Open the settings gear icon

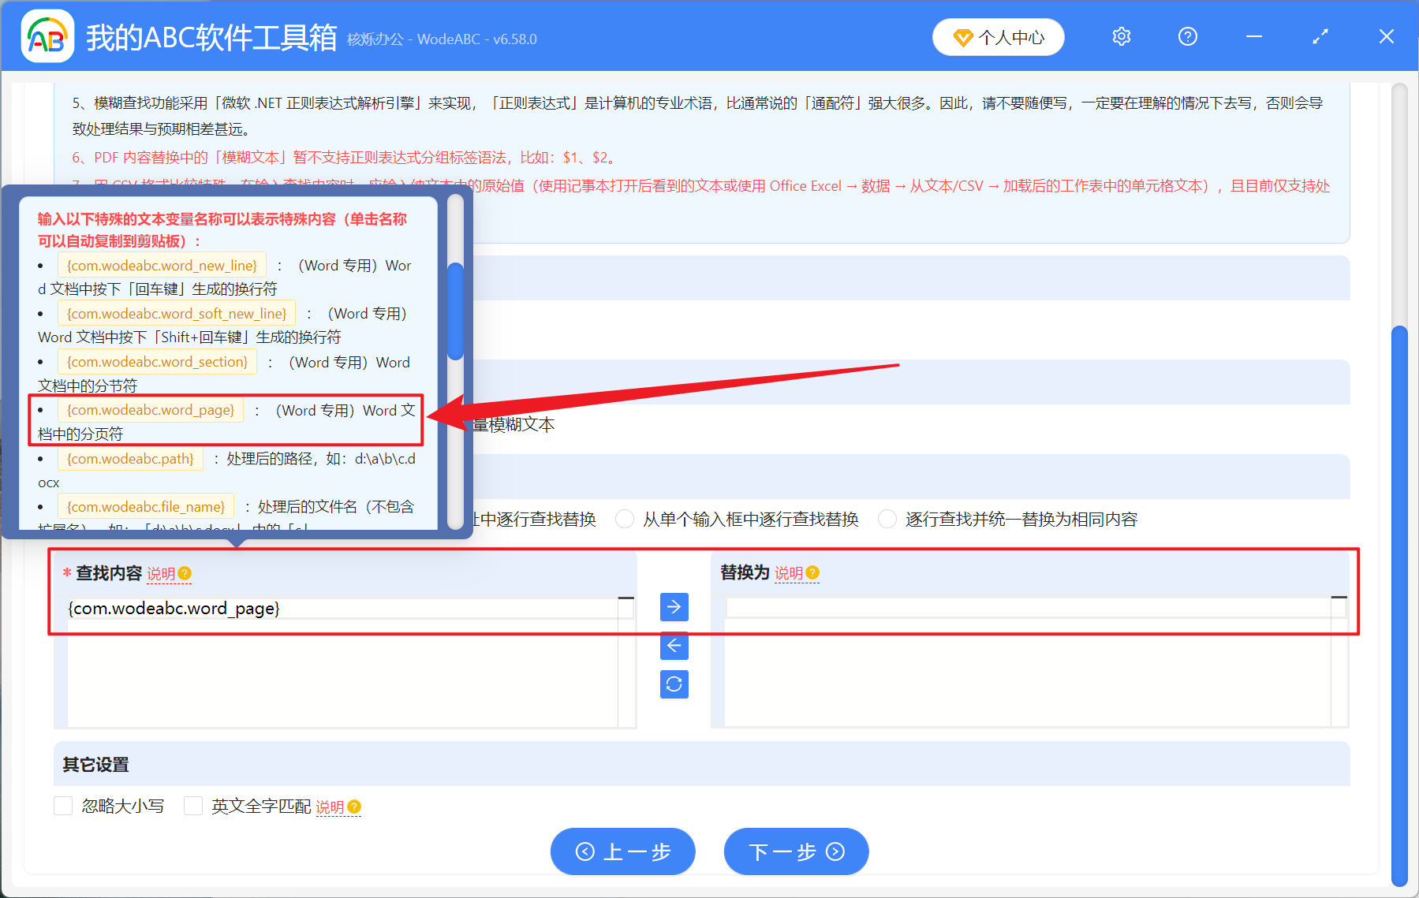click(1121, 36)
